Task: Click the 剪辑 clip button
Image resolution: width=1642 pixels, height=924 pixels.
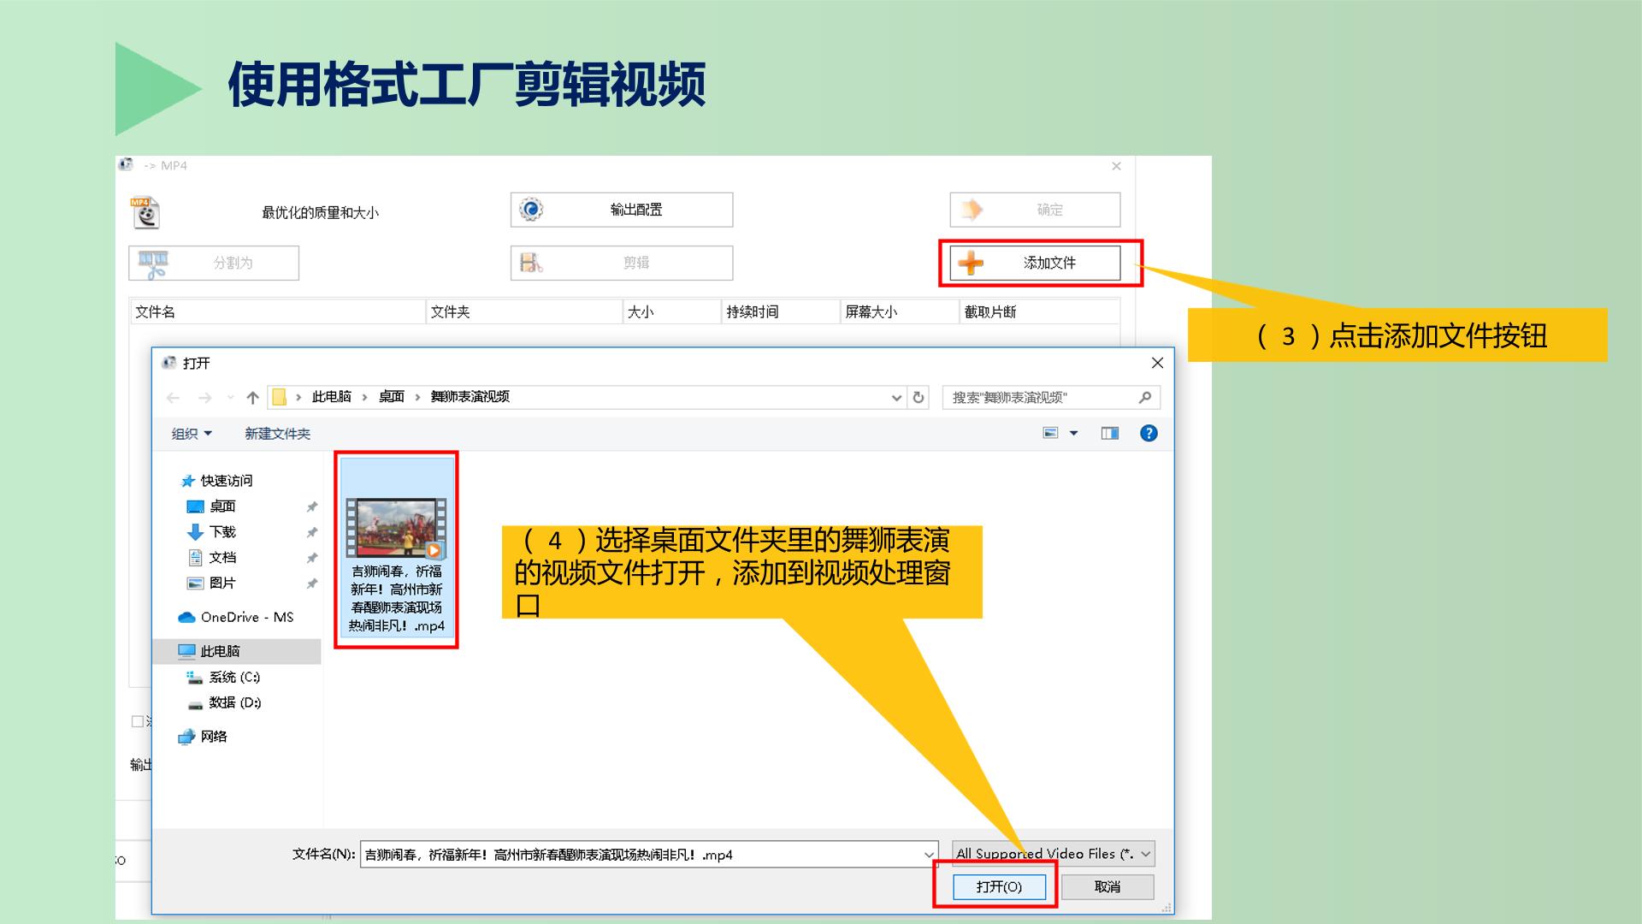Action: point(622,263)
